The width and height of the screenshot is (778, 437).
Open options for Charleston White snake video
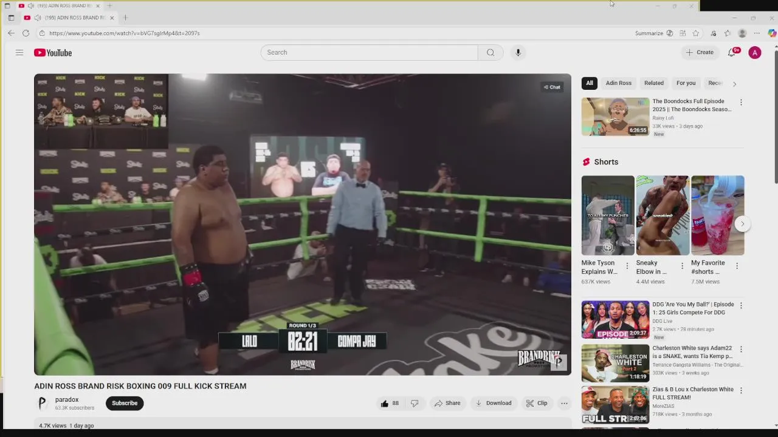coord(741,350)
